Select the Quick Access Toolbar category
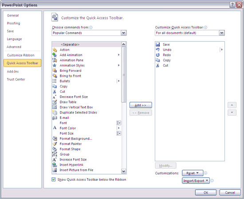This screenshot has width=244, height=199. 23,63
